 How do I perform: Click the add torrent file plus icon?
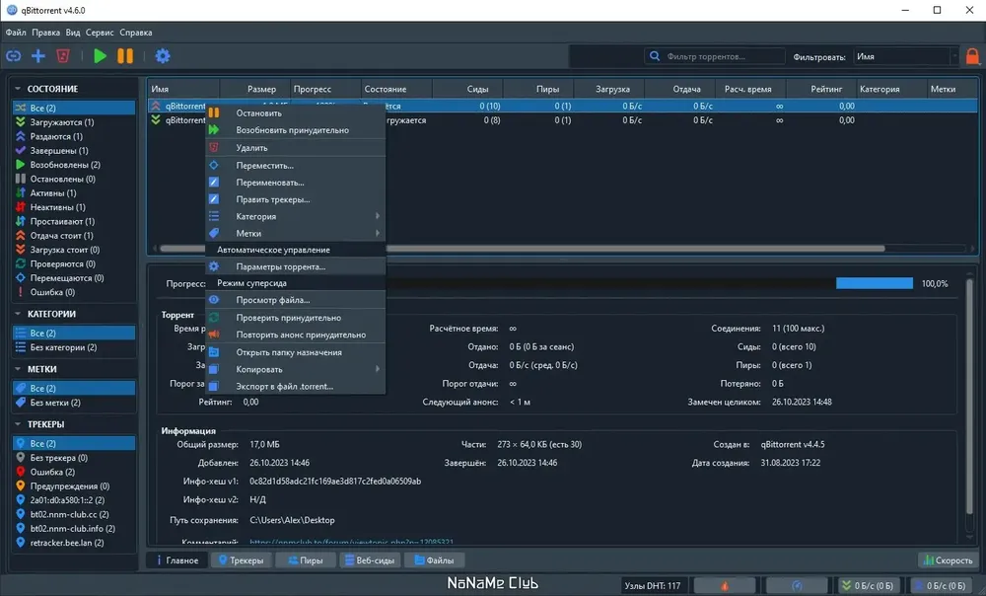[x=38, y=56]
